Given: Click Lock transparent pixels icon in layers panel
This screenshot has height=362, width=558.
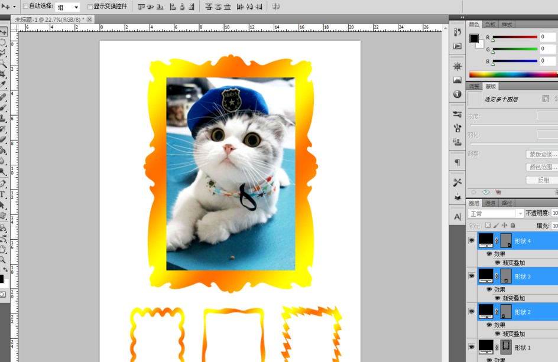Looking at the screenshot, I should (488, 225).
